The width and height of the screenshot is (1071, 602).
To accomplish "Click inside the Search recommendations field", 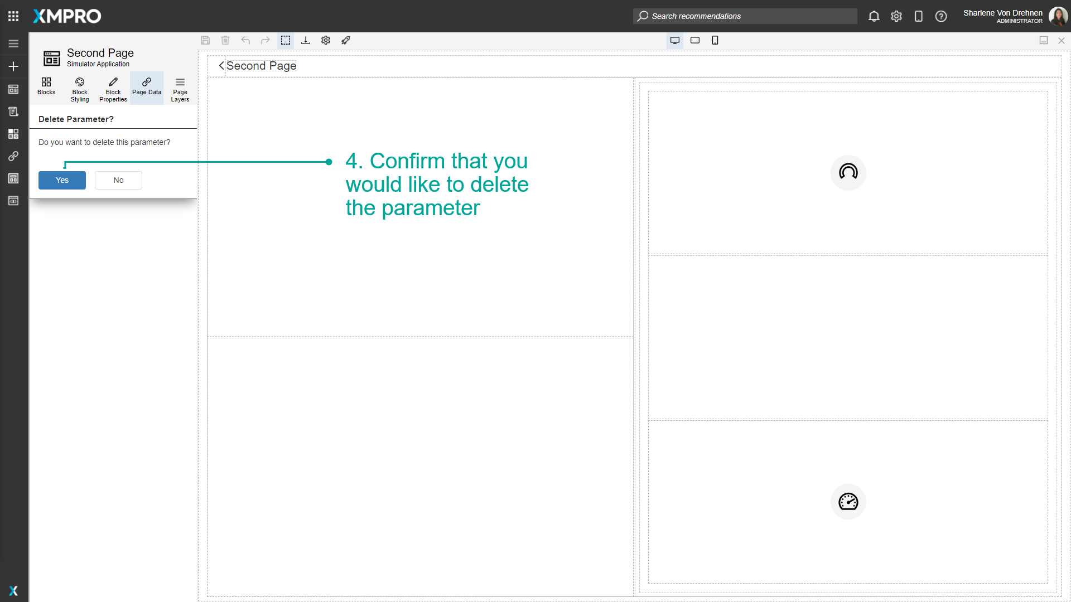I will pyautogui.click(x=745, y=16).
